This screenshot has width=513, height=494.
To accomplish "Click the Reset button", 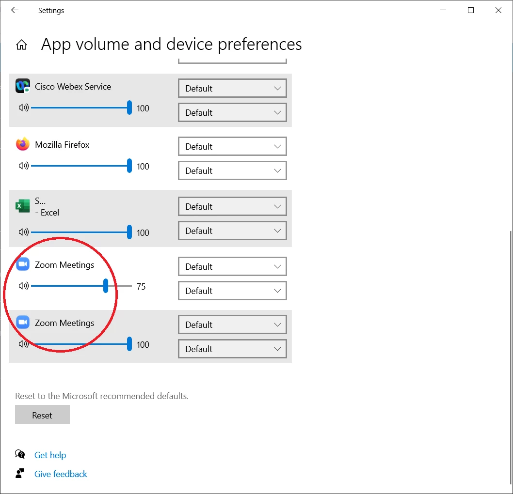I will (x=42, y=415).
